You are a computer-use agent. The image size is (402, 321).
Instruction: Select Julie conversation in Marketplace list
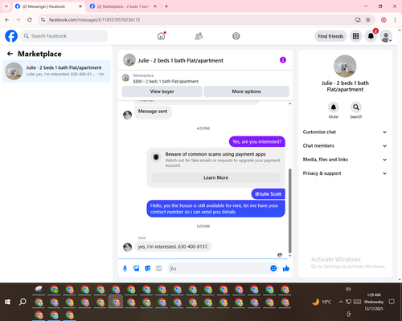click(56, 71)
